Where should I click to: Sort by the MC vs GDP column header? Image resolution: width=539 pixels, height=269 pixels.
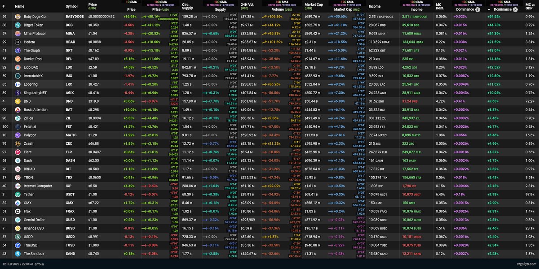530,6
